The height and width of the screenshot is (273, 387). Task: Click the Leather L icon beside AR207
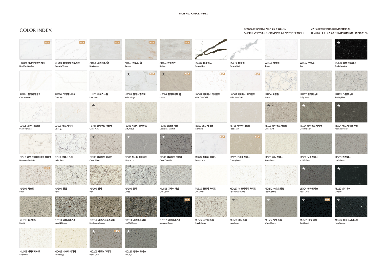(x=141, y=63)
